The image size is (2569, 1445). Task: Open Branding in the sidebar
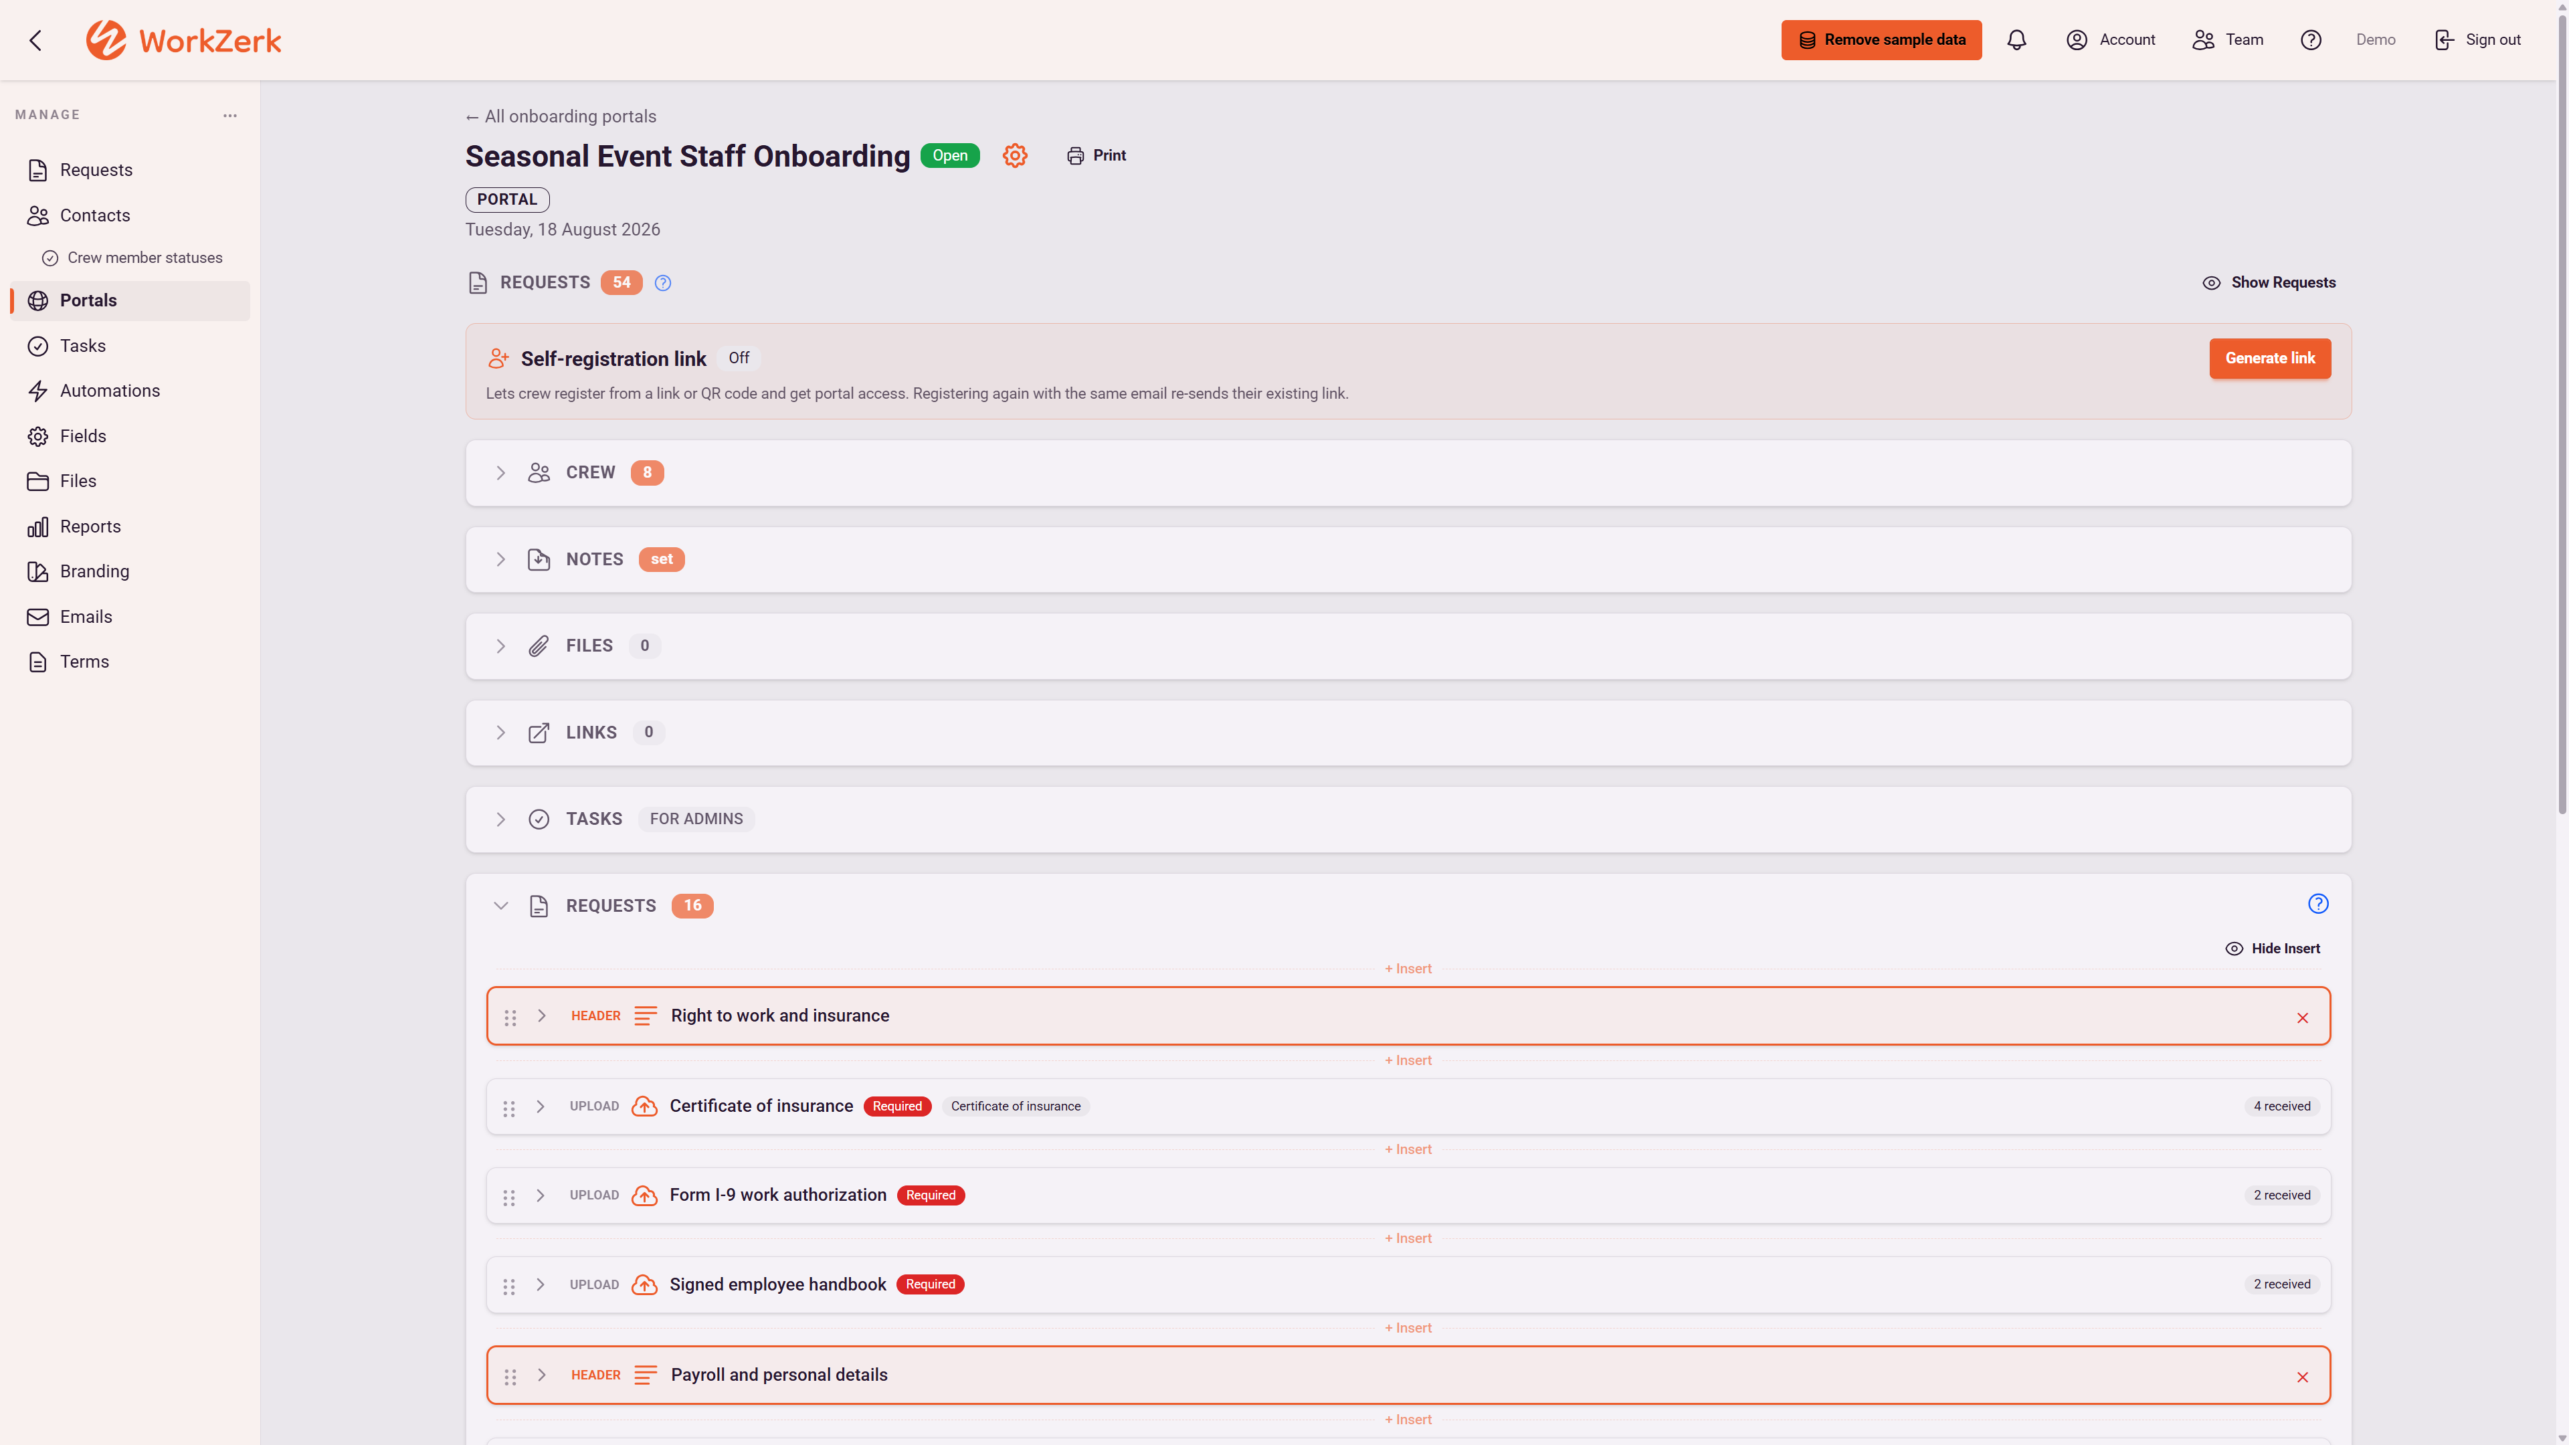click(130, 571)
